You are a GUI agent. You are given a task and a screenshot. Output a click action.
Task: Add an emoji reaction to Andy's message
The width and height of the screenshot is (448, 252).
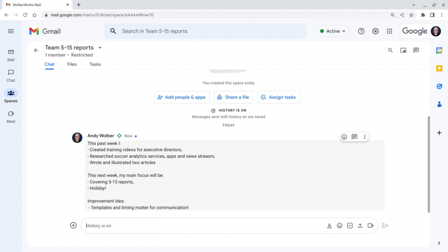coord(344,137)
